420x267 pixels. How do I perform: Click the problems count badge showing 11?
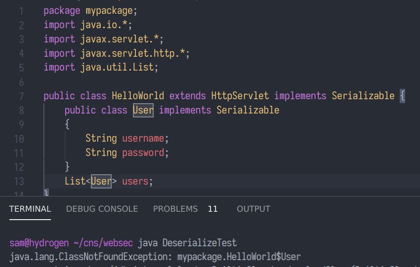click(x=212, y=209)
